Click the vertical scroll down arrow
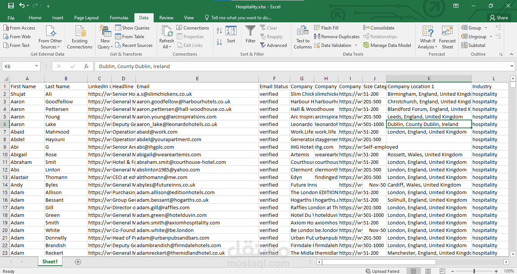 513,253
